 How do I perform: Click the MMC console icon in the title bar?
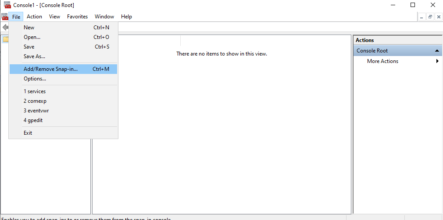coord(7,5)
